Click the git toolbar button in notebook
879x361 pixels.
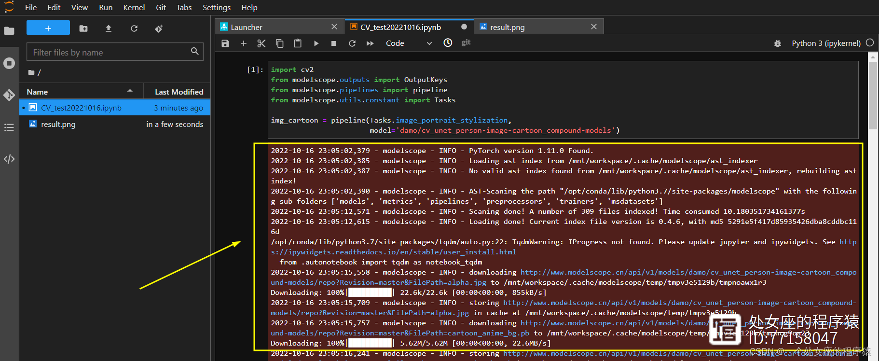[466, 43]
